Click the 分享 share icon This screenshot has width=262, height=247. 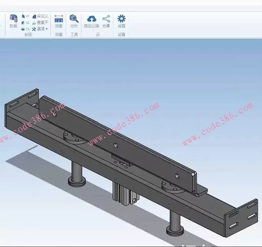(x=106, y=21)
